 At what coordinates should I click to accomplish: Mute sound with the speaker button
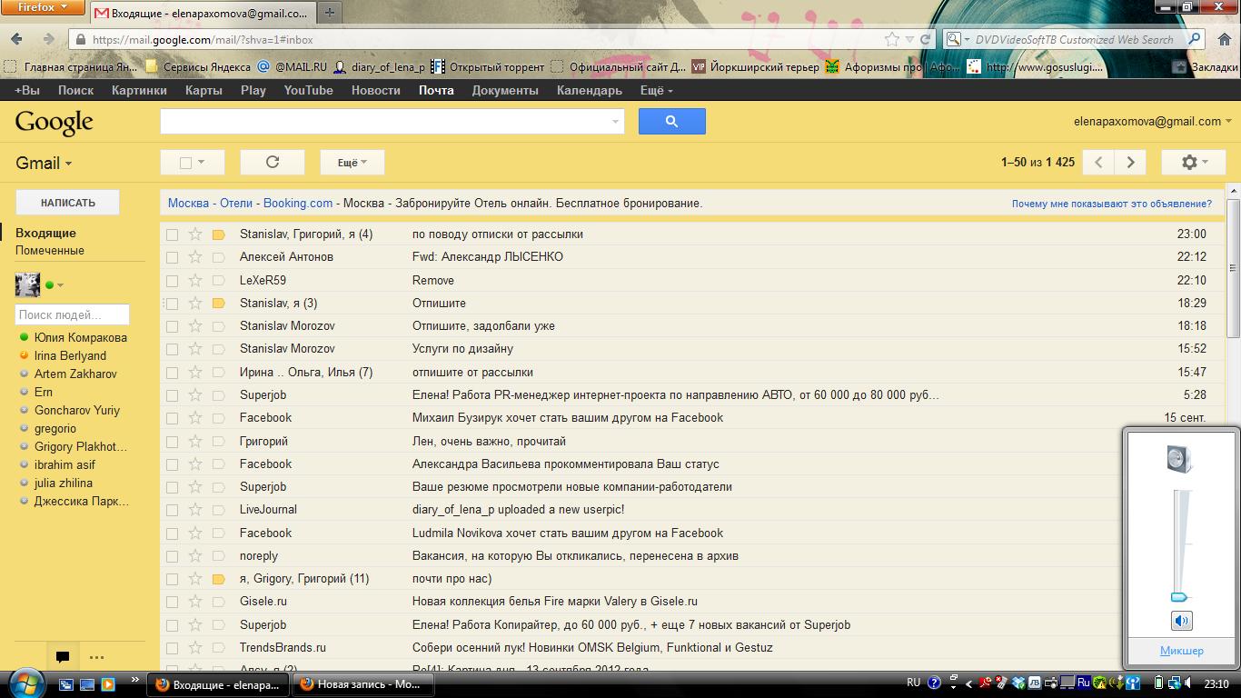1181,621
